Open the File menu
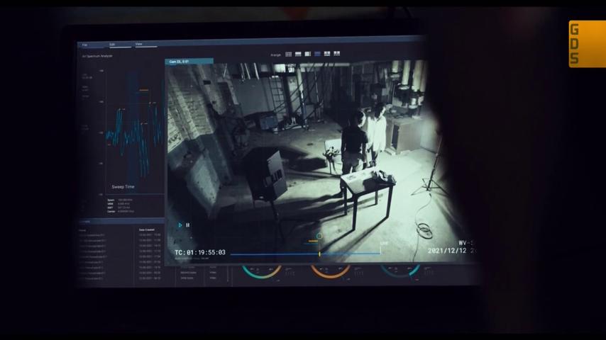 point(84,45)
